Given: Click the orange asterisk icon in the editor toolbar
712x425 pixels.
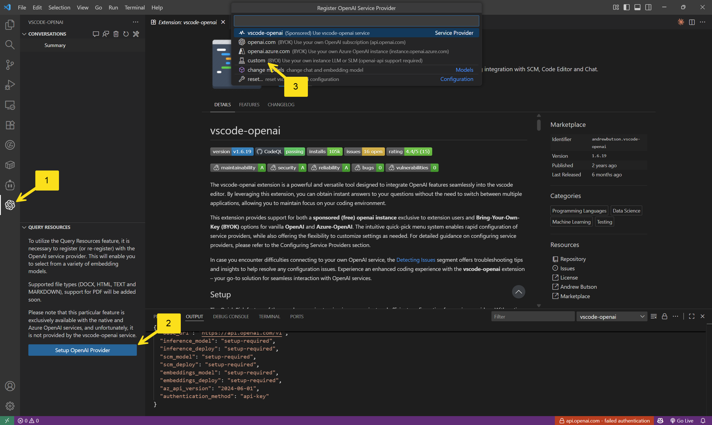Looking at the screenshot, I should click(681, 22).
